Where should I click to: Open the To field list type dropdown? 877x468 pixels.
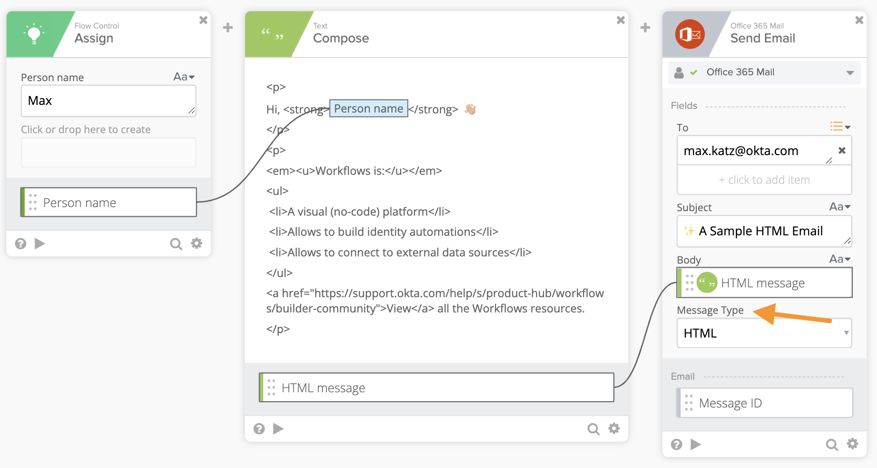pyautogui.click(x=840, y=127)
